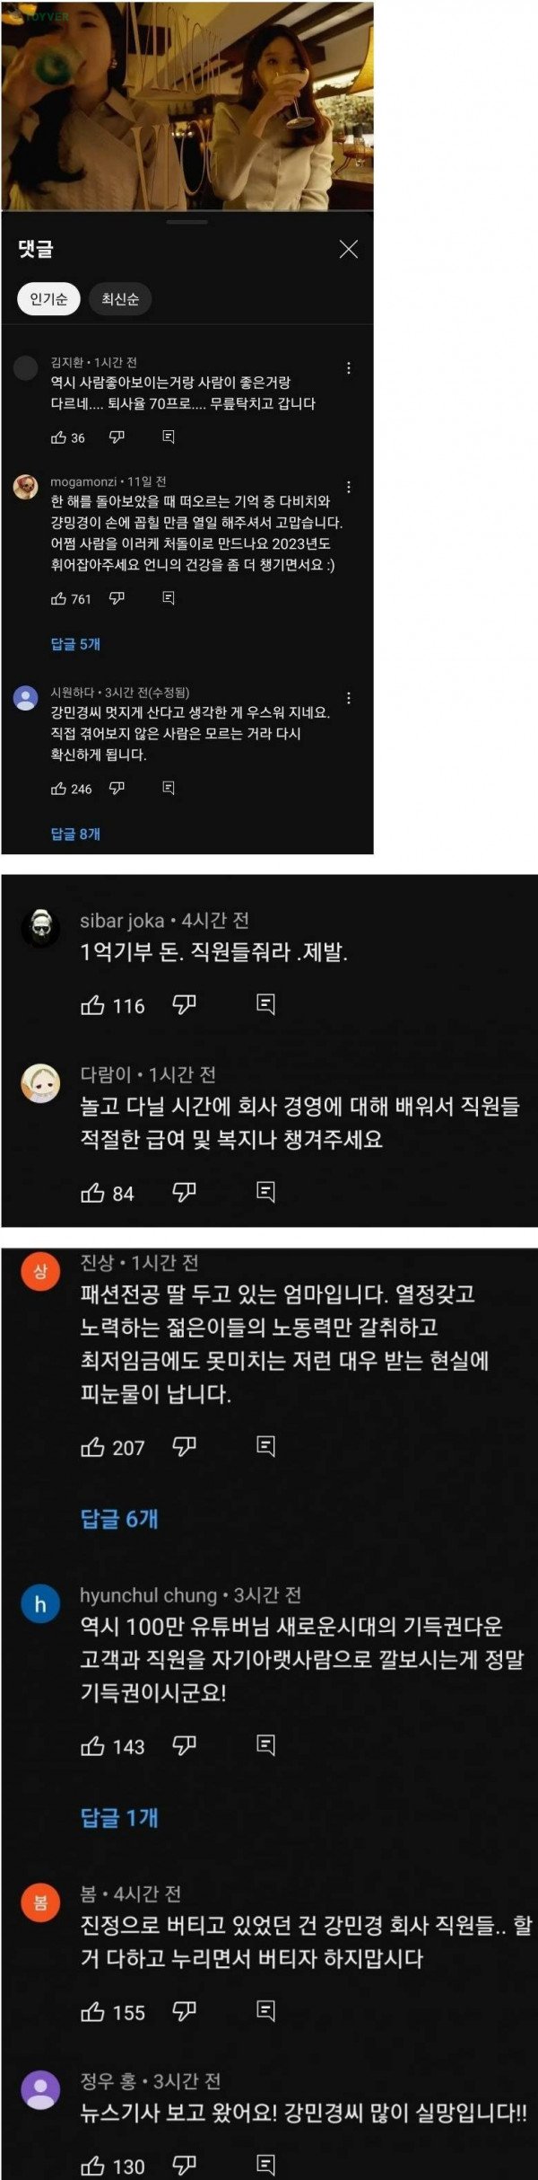Like the comment by 김지환
This screenshot has width=538, height=2180.
59,437
